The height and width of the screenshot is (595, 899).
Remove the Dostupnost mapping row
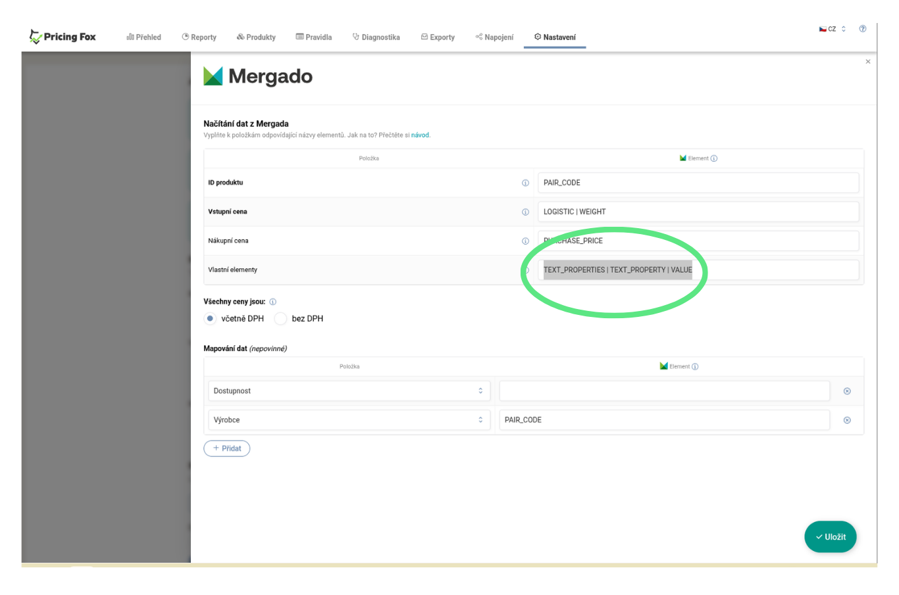coord(847,391)
